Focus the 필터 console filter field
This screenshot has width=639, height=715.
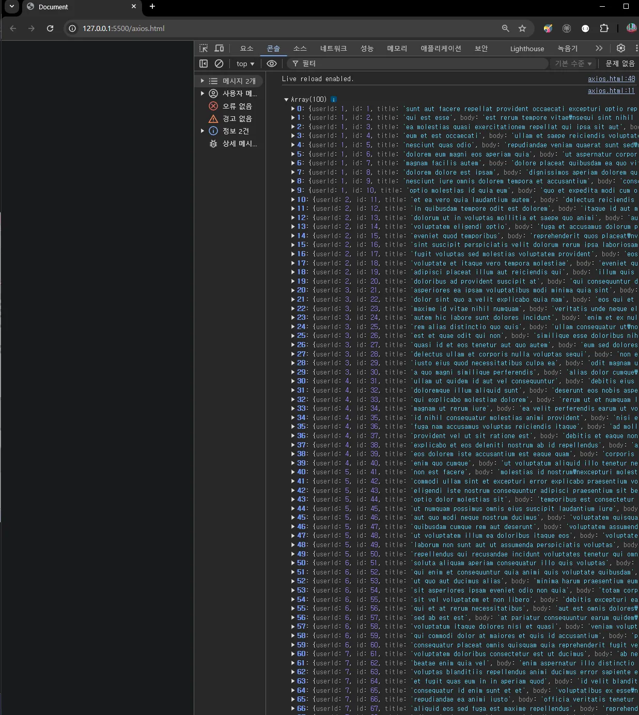417,64
